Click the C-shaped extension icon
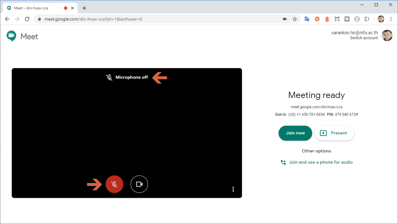Image resolution: width=398 pixels, height=224 pixels. click(x=367, y=19)
